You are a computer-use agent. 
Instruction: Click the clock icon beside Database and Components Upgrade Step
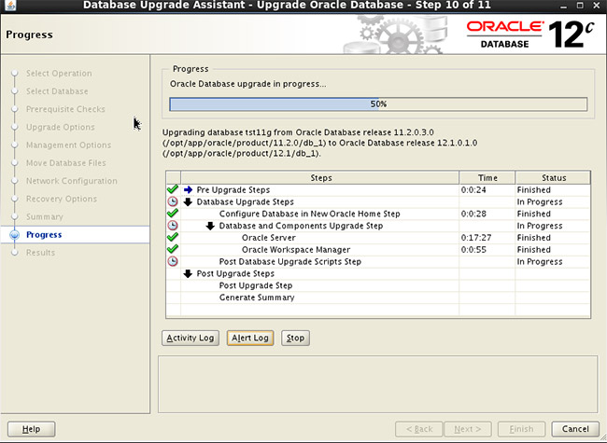[x=173, y=226]
